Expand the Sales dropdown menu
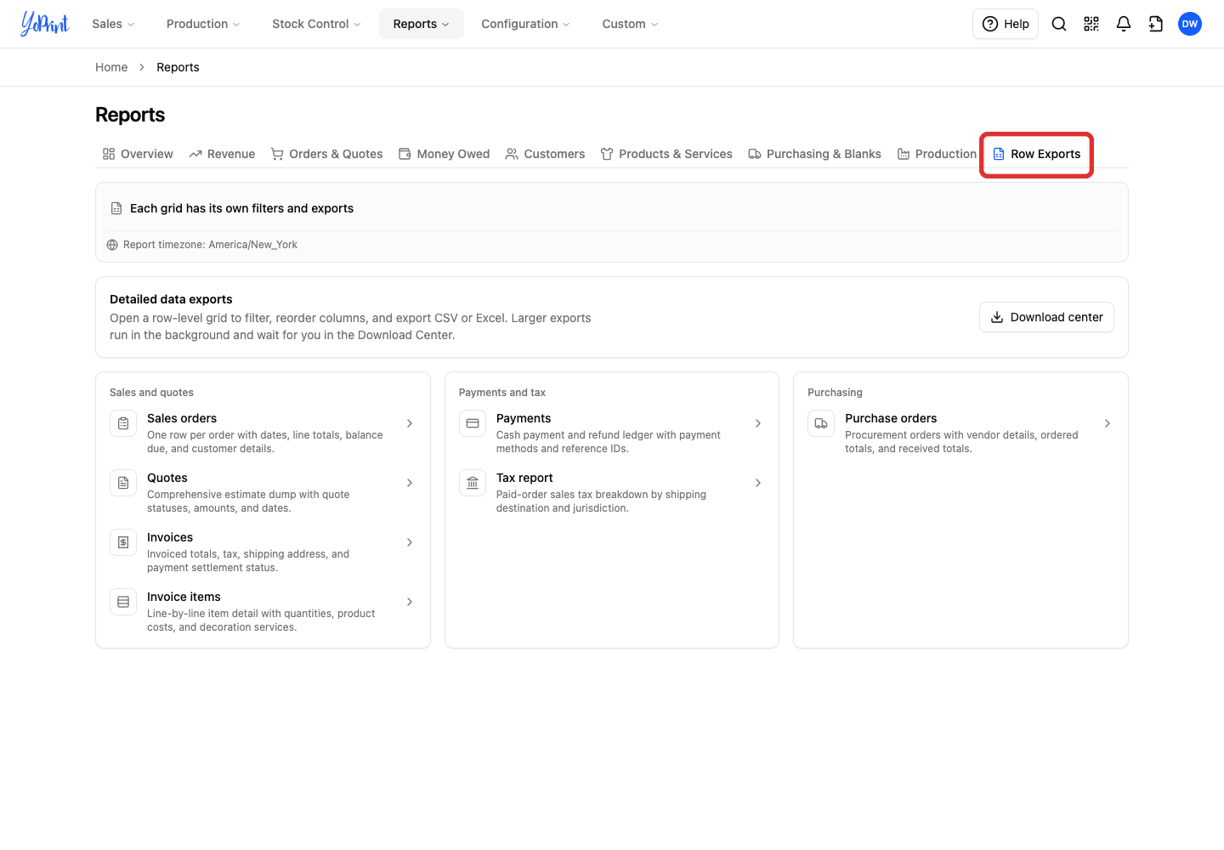The height and width of the screenshot is (850, 1224). (x=113, y=24)
